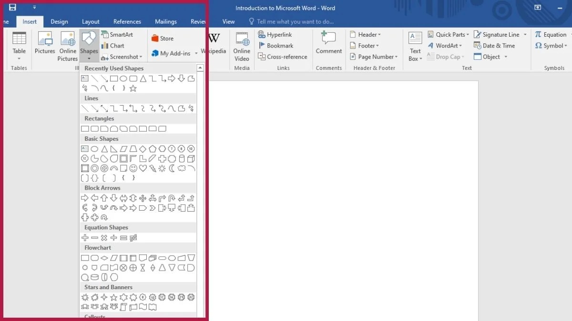Expand the WordArt dropdown

point(445,46)
